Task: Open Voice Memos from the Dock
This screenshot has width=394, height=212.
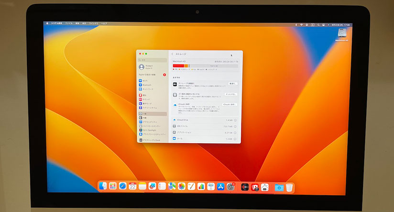Action: (x=245, y=187)
